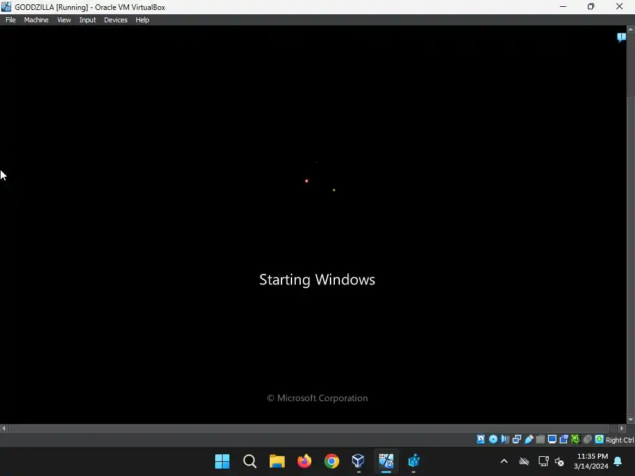
Task: Click the recording status icon
Action: (564, 439)
